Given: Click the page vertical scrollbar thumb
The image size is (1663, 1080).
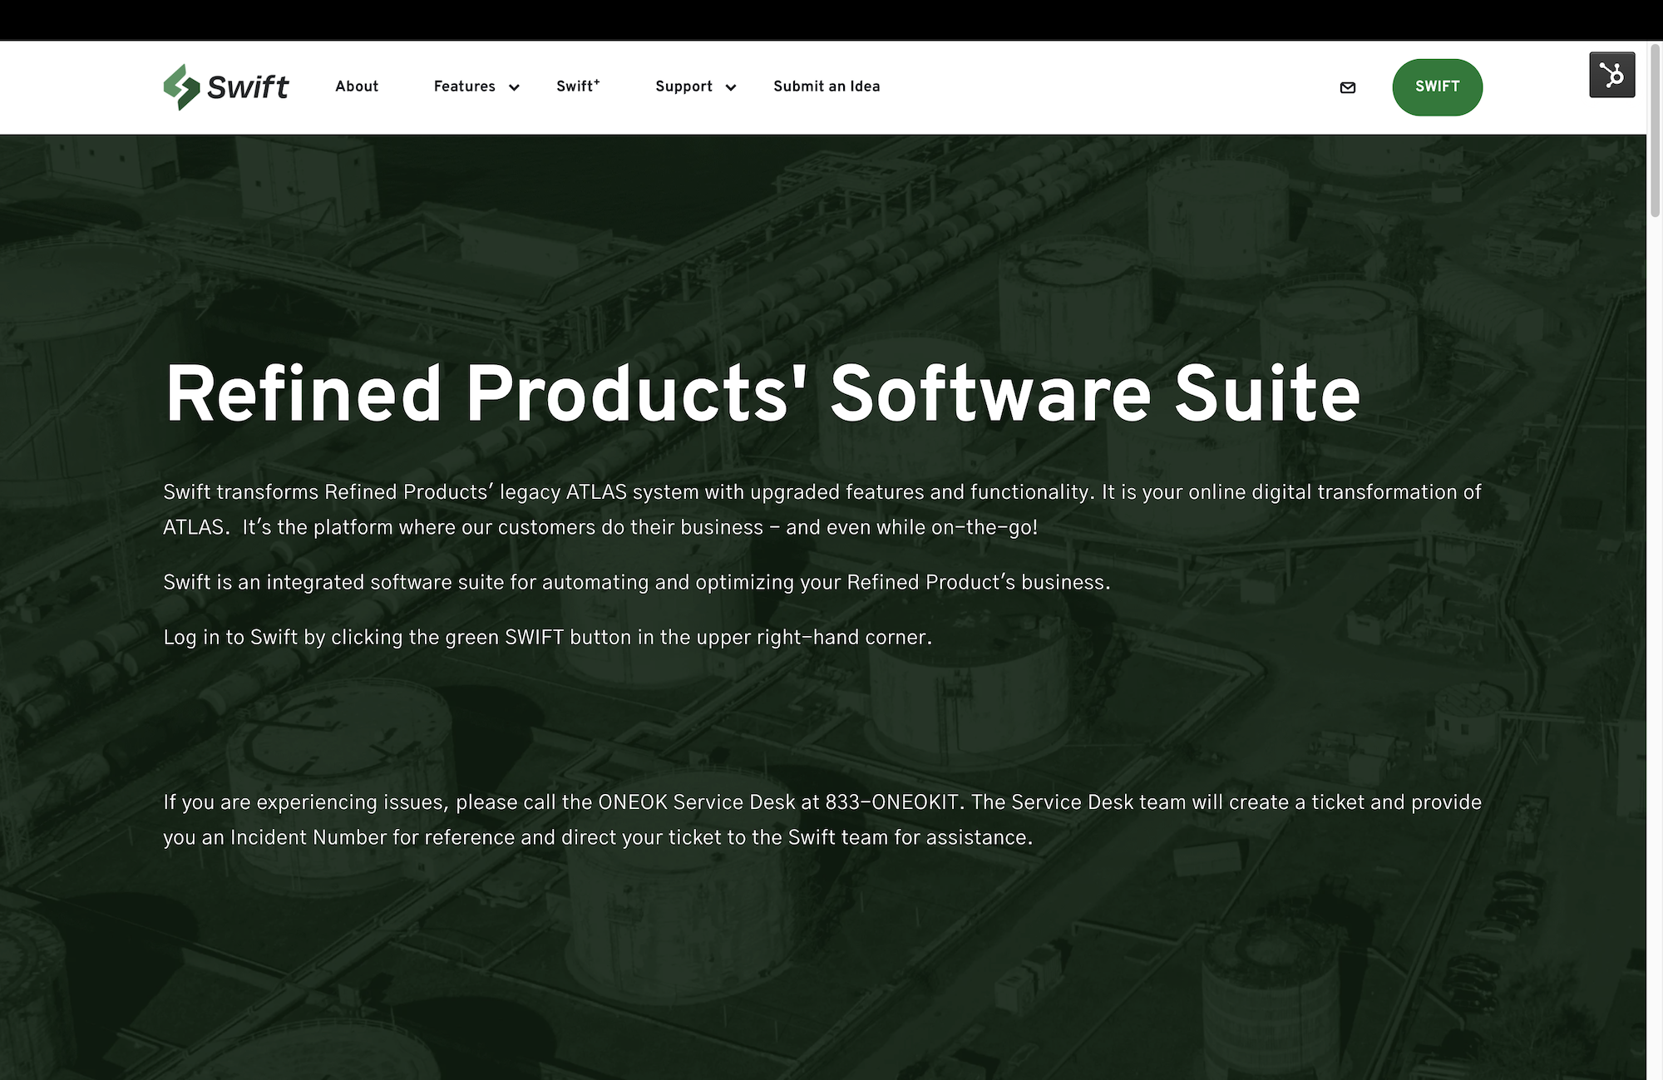Looking at the screenshot, I should (x=1655, y=131).
